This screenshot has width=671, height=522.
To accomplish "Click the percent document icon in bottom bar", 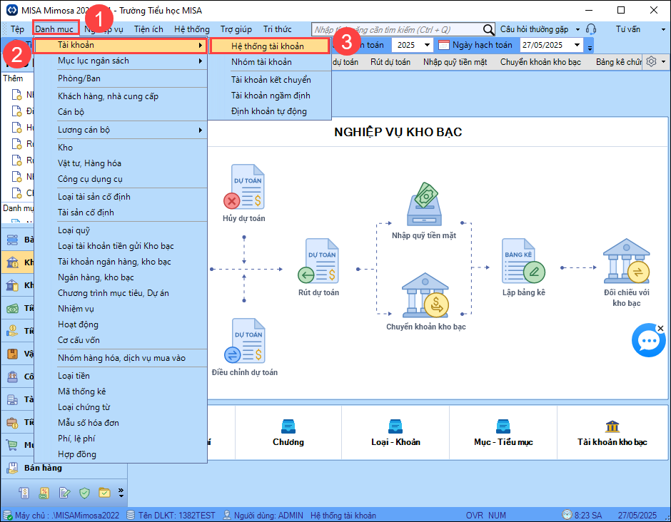I will click(x=44, y=493).
